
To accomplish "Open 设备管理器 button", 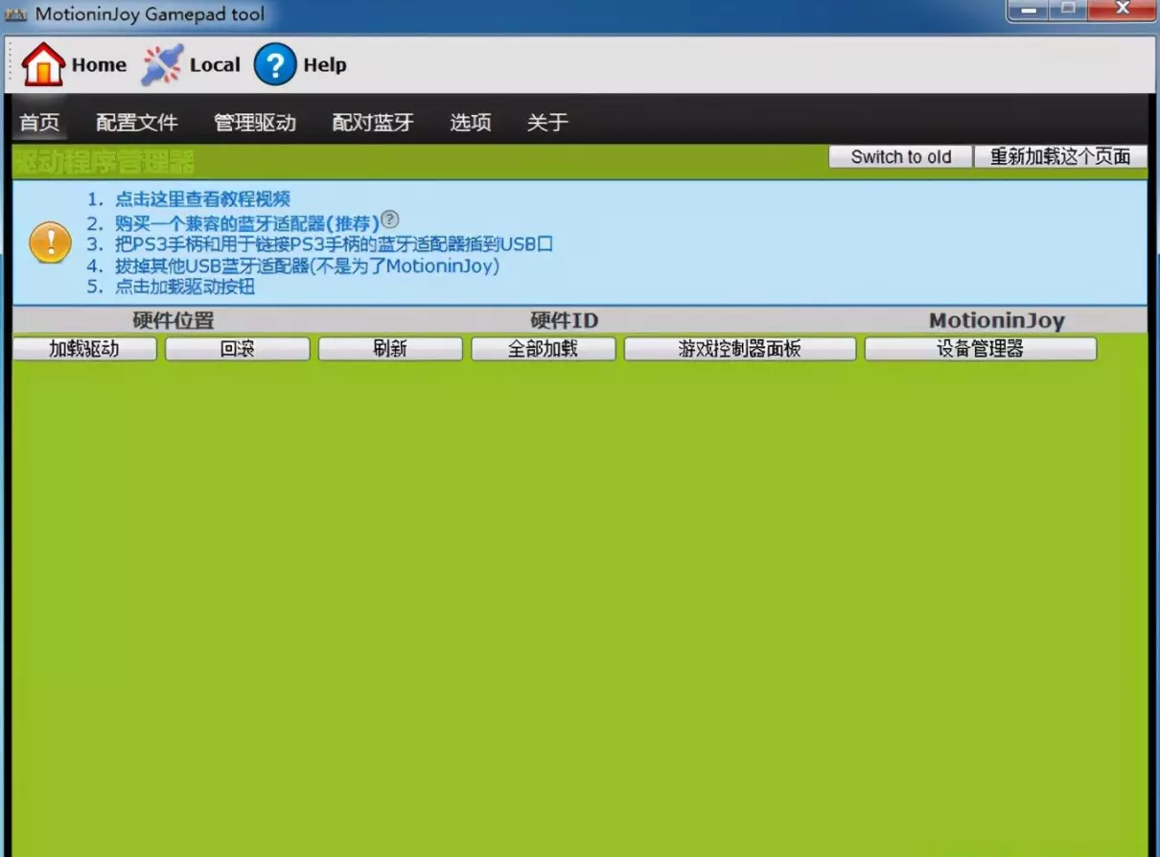I will (981, 349).
